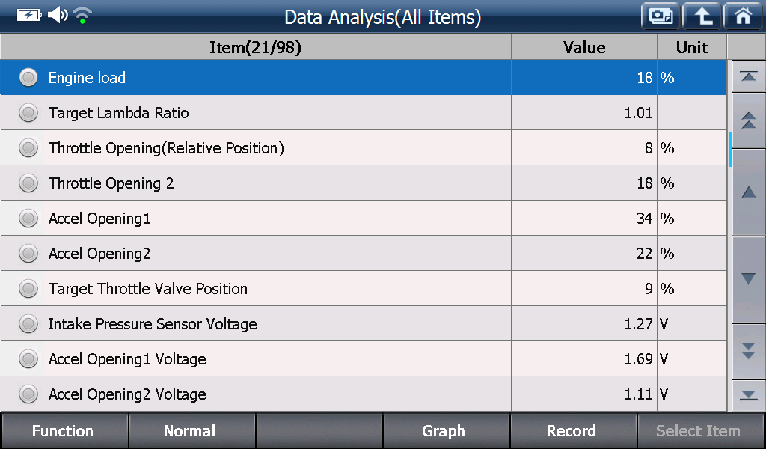
Task: Click the blue scrollbar position indicator
Action: tap(730, 149)
